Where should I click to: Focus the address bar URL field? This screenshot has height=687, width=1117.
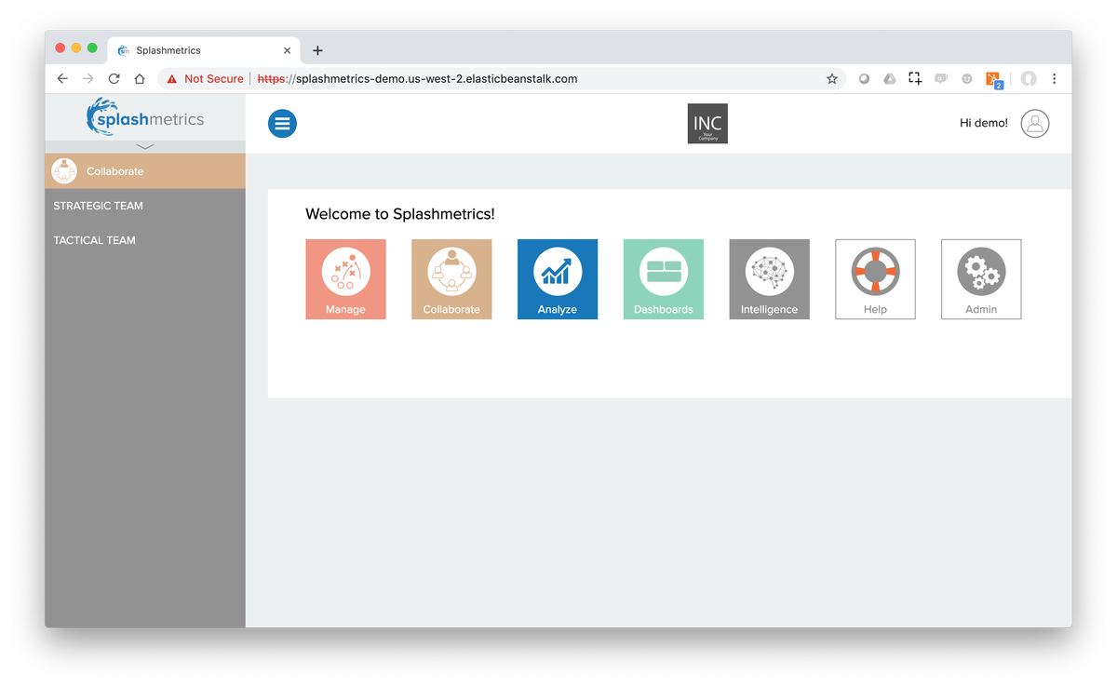(503, 79)
